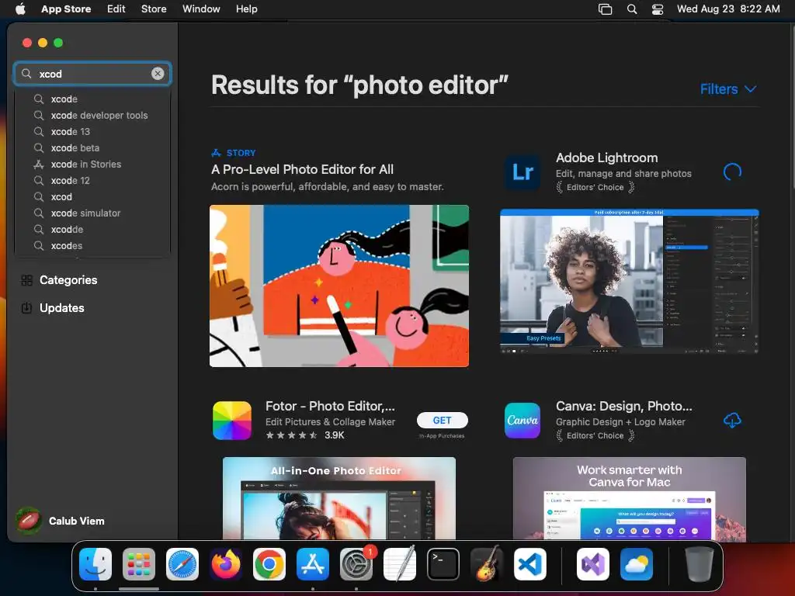Open the Acorn story illustration thumbnail
The image size is (795, 596).
[x=338, y=286]
